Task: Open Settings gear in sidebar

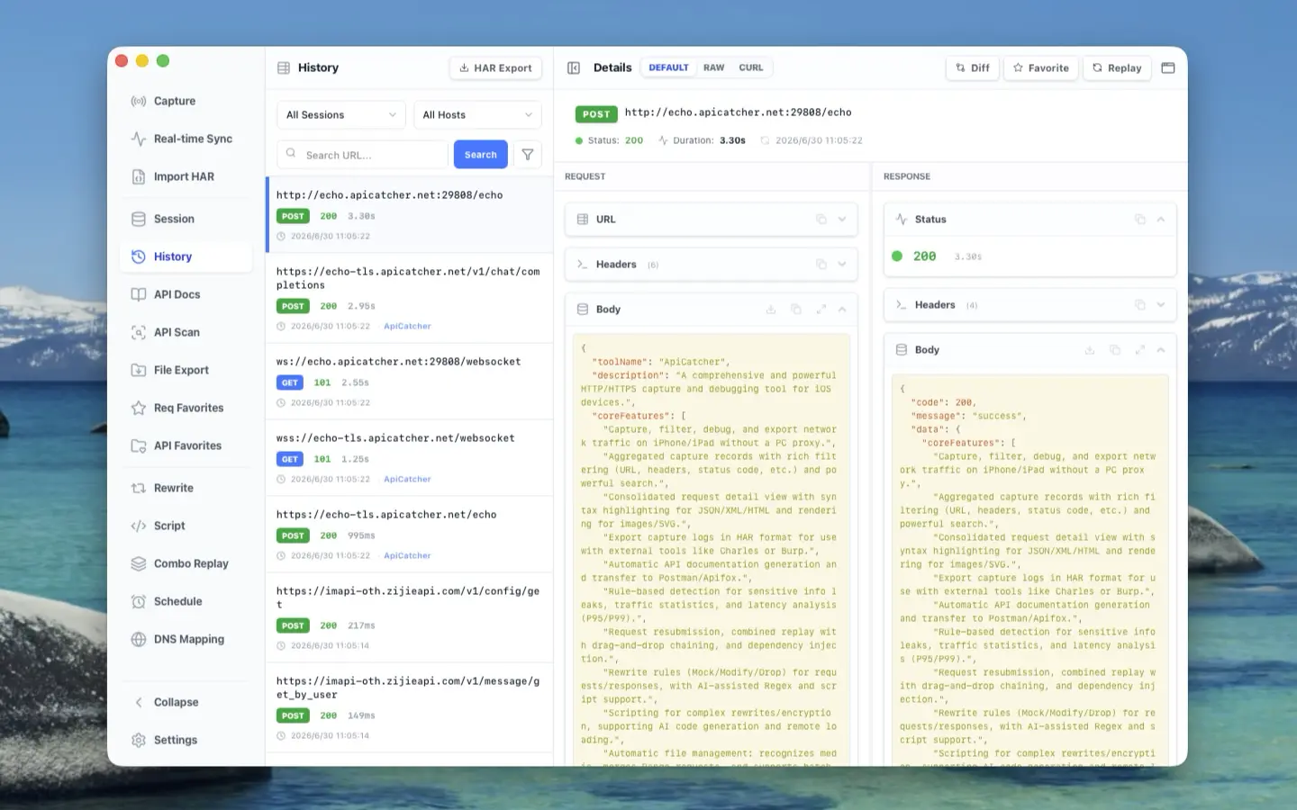Action: coord(139,740)
